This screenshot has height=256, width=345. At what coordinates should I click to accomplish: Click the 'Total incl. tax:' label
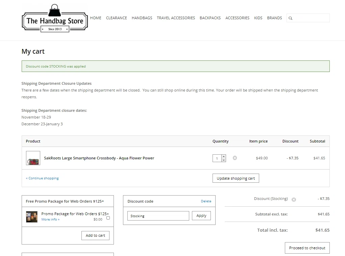point(272,230)
